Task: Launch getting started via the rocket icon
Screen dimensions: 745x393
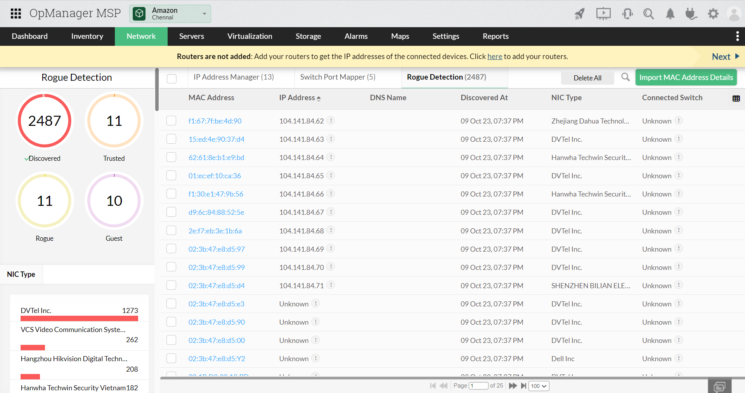Action: tap(579, 14)
